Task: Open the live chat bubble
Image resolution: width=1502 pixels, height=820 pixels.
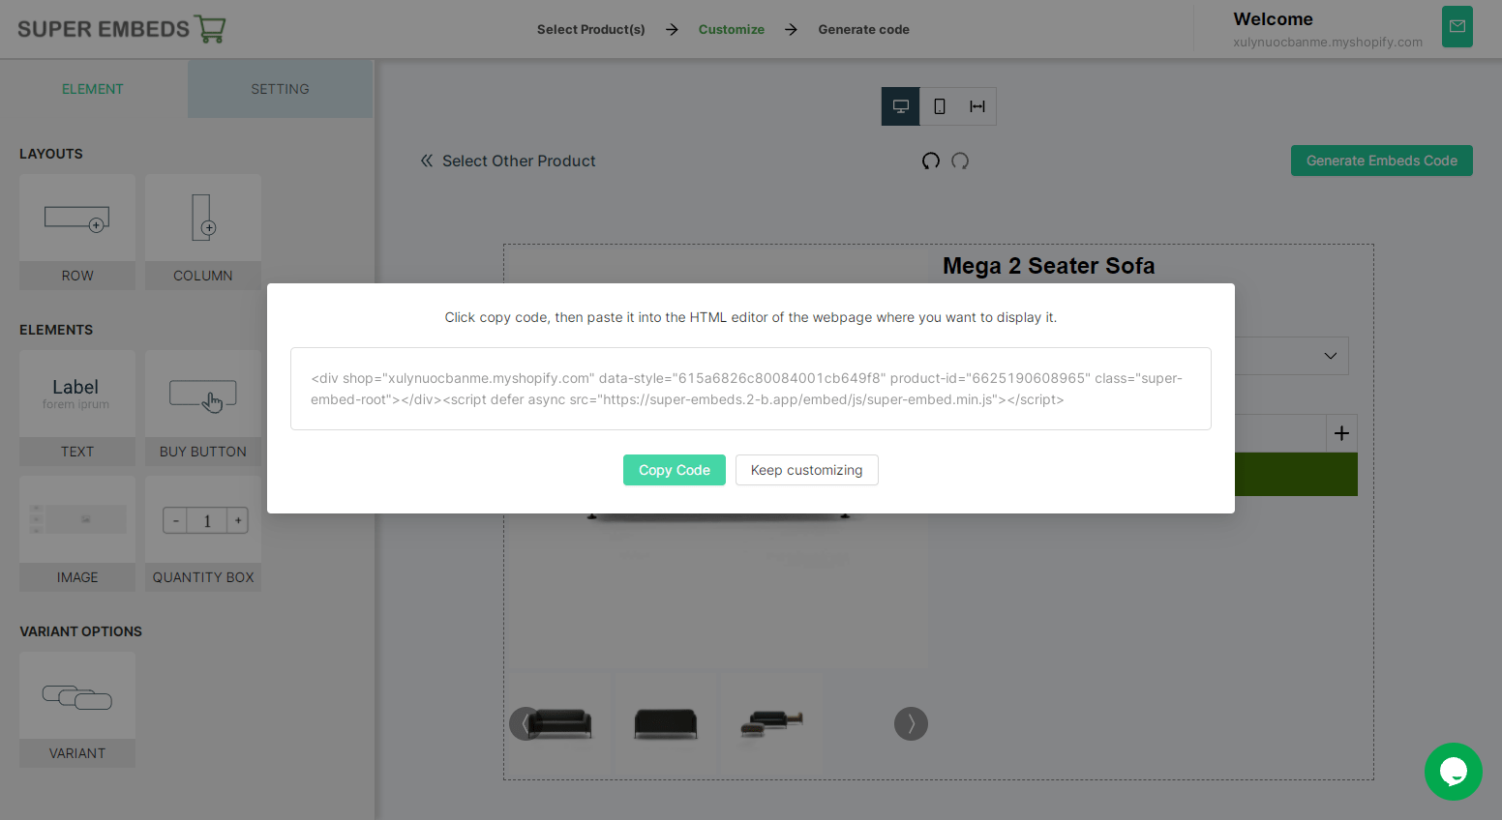Action: click(1454, 772)
